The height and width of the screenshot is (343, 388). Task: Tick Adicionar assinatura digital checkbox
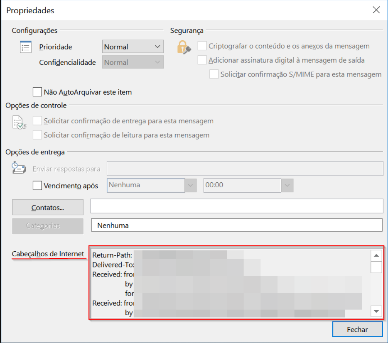(202, 60)
